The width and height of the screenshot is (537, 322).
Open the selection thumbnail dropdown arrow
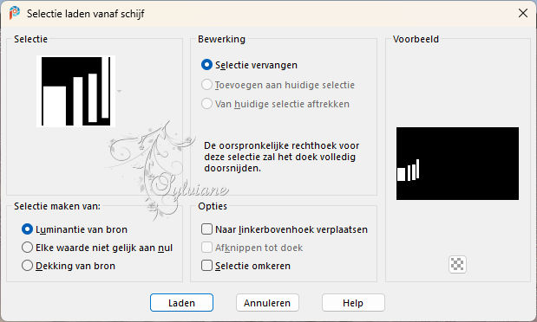[x=120, y=91]
